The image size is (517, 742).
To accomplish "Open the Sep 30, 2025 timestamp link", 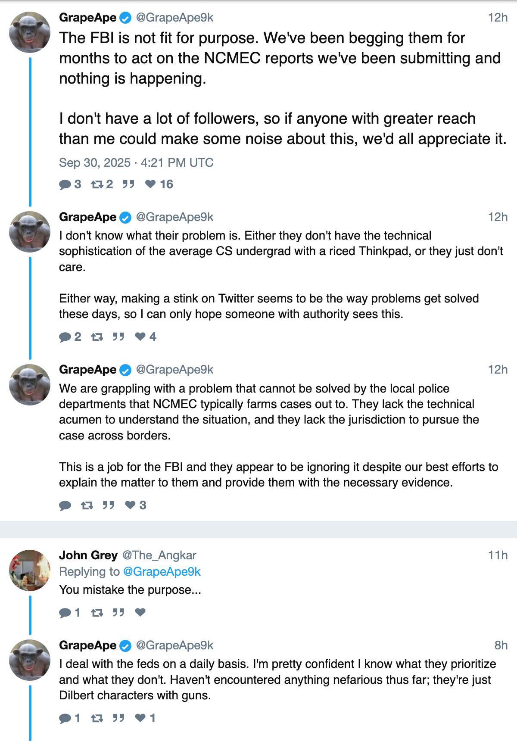I will [x=136, y=163].
